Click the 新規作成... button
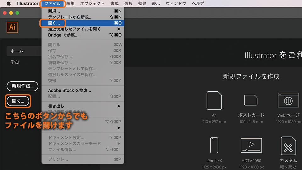The image size is (302, 170). point(22,86)
